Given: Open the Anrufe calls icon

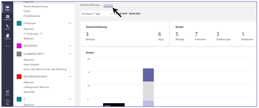Looking at the screenshot, I should coord(7,27).
